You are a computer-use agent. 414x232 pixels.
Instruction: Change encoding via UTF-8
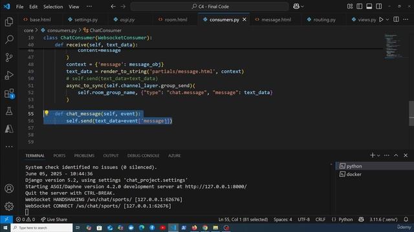click(x=303, y=219)
